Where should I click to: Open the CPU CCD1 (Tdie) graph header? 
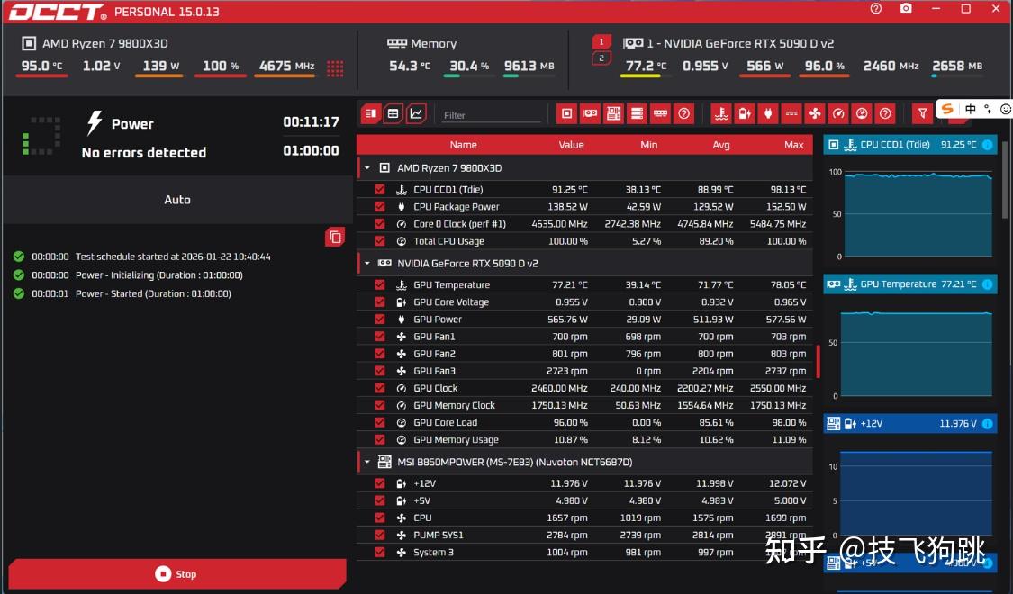pos(910,145)
